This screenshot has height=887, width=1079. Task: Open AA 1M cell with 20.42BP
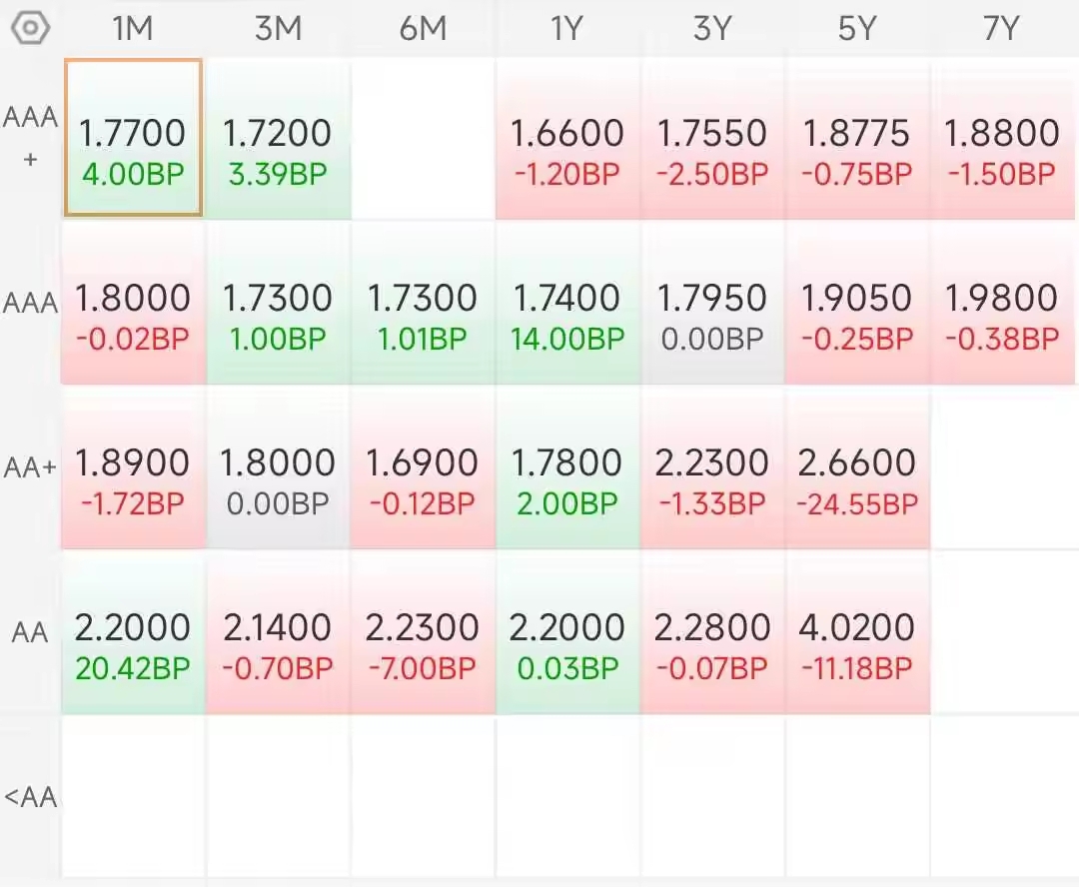(133, 632)
